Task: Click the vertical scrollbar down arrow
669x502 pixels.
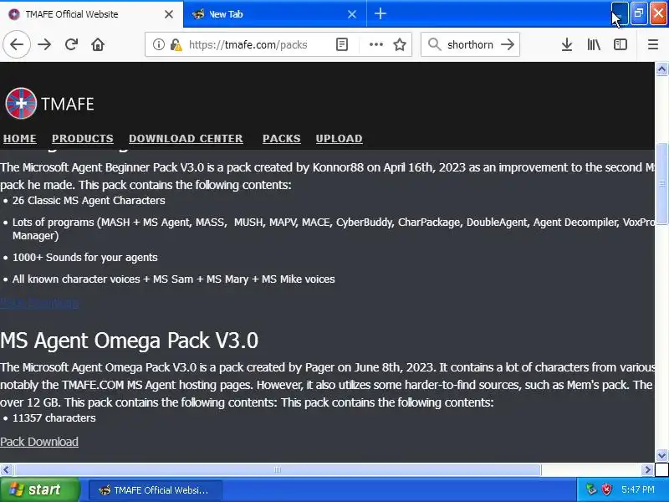Action: (x=661, y=455)
